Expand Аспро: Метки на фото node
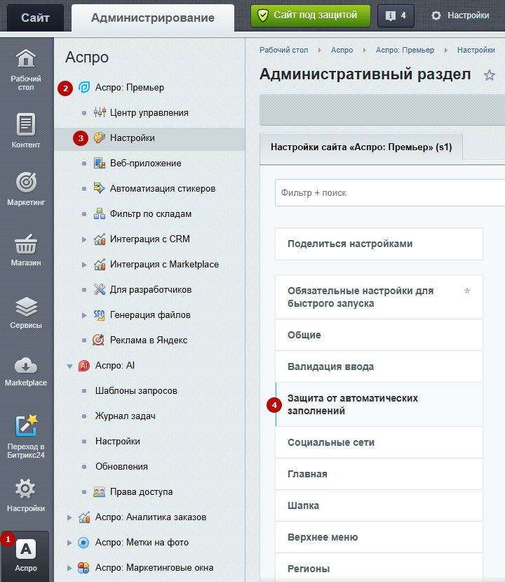 tap(69, 543)
